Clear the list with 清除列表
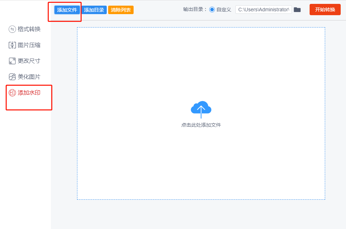Image resolution: width=346 pixels, height=229 pixels. (121, 10)
